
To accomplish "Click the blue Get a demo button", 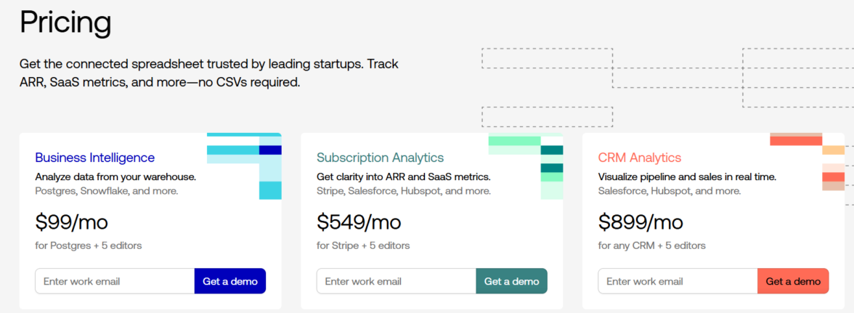I will pyautogui.click(x=230, y=281).
